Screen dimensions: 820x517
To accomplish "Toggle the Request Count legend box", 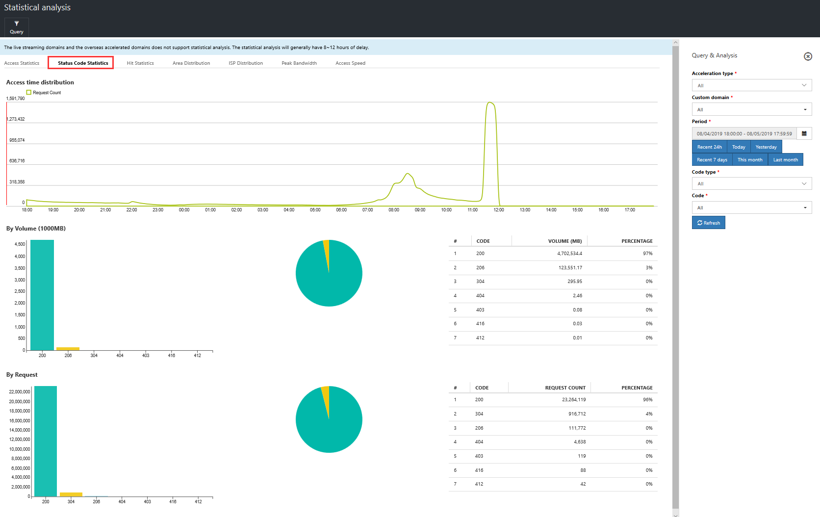I will pyautogui.click(x=29, y=92).
